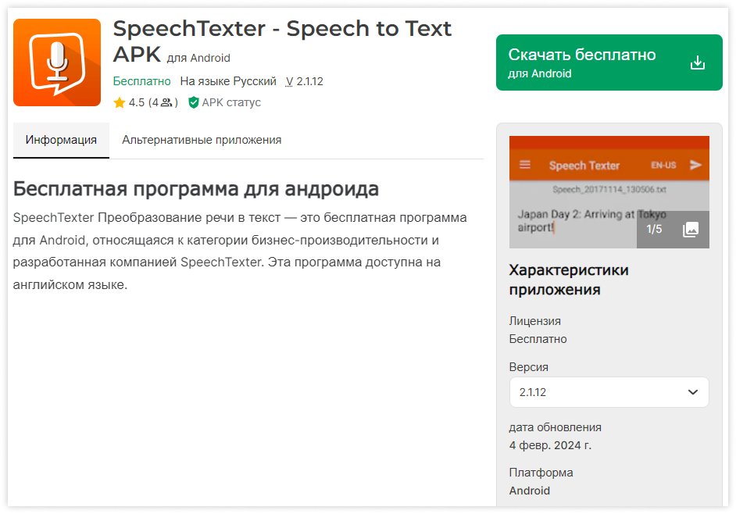The image size is (736, 514).
Task: Click the download icon inside the green button
Action: click(x=697, y=62)
